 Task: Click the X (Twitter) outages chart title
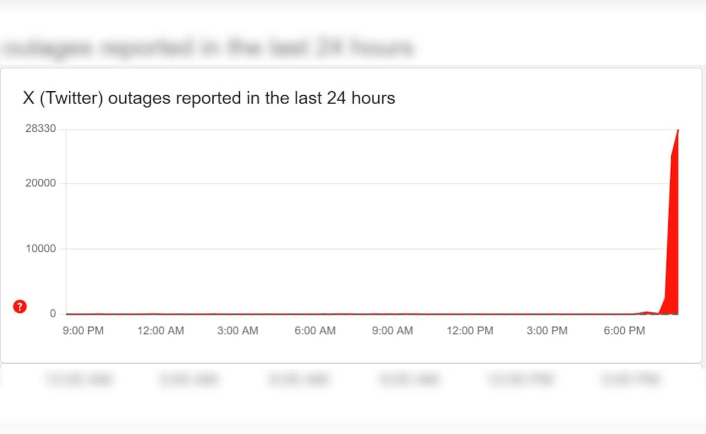[x=209, y=98]
